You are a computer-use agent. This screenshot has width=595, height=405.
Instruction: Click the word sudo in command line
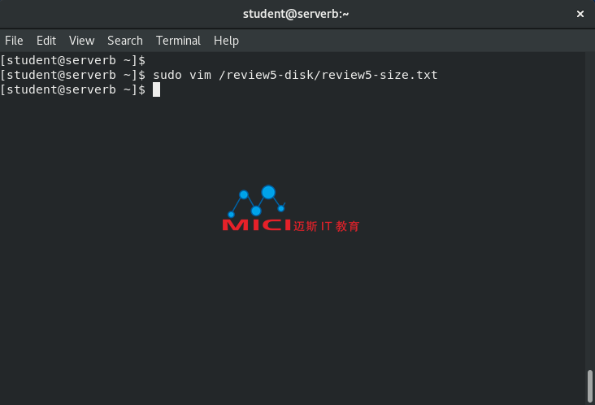tap(167, 75)
